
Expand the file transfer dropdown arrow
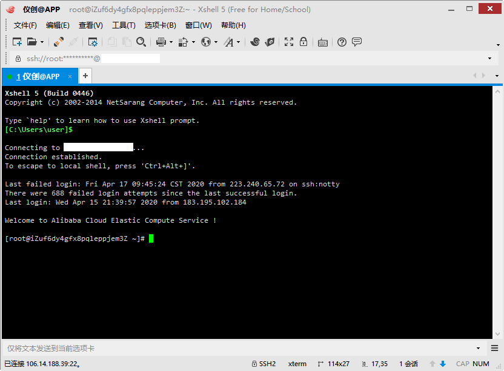coord(193,42)
